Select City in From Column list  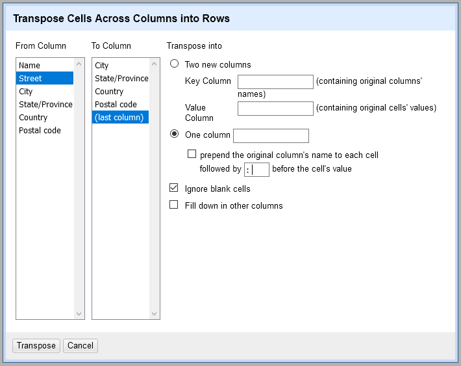(x=26, y=92)
